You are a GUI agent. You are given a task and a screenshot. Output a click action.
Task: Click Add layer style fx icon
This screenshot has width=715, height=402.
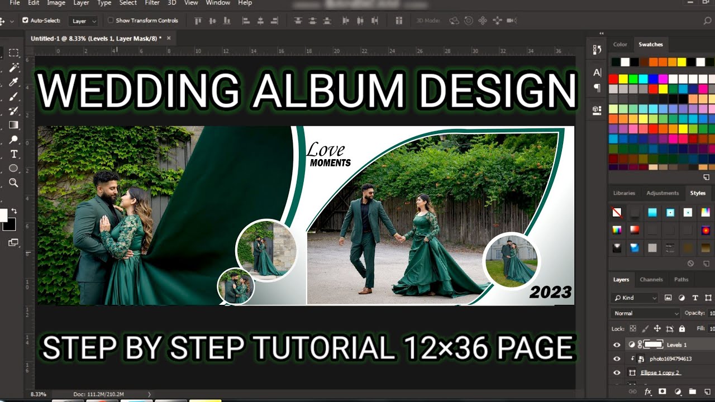point(648,392)
